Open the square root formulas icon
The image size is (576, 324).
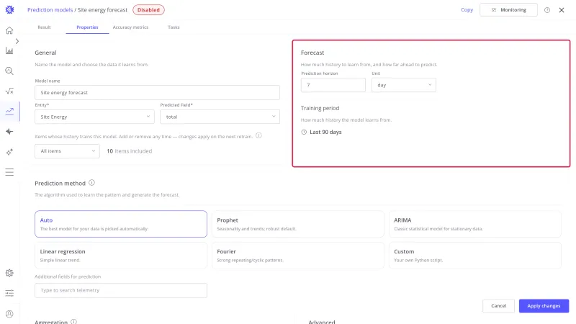tap(9, 91)
